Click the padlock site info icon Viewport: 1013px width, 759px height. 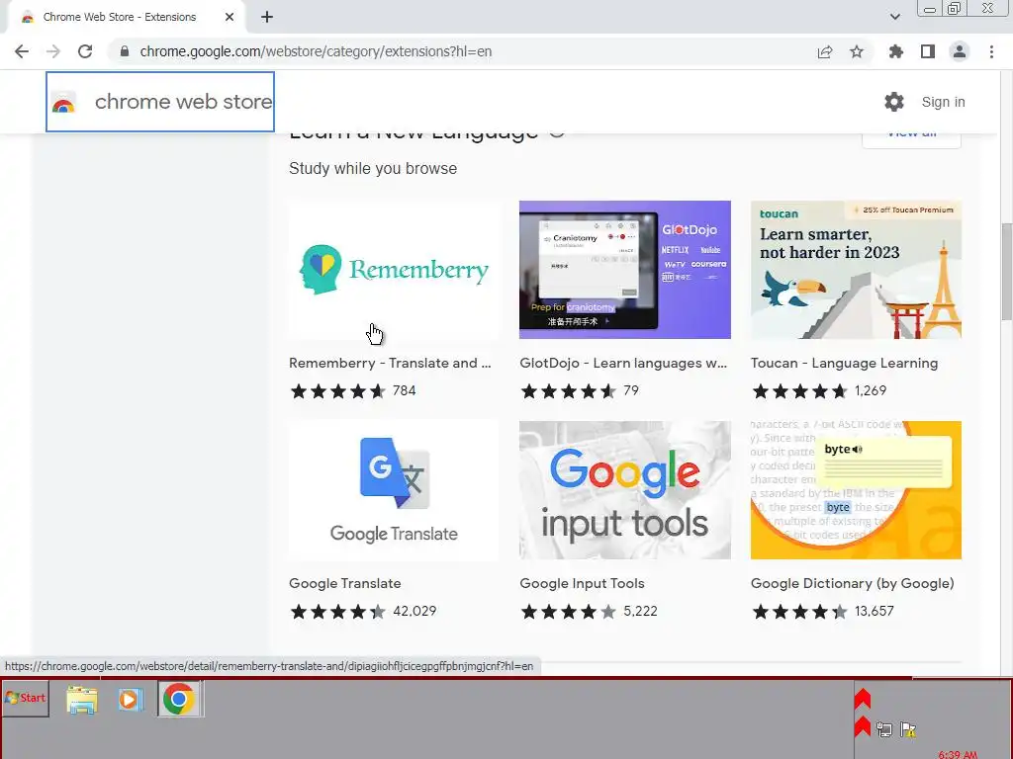pos(125,51)
